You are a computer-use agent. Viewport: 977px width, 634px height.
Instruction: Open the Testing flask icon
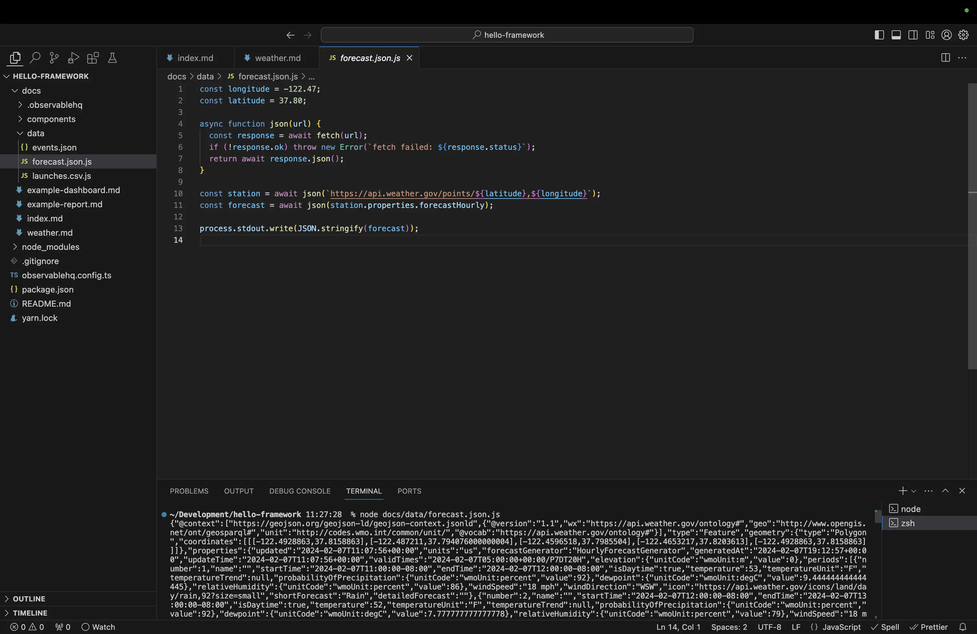[x=112, y=58]
